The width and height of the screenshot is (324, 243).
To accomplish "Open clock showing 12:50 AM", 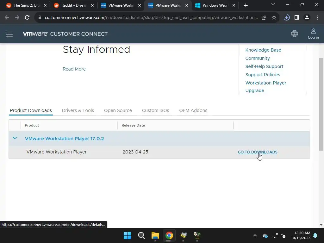I will (301, 235).
